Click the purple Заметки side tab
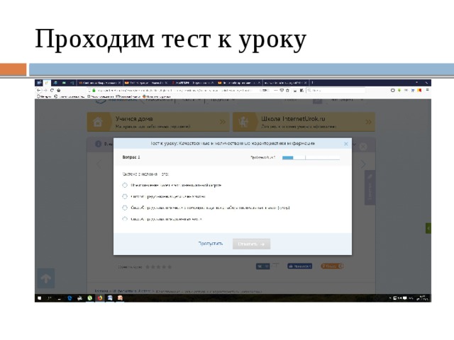Screen dimensions: 454x340 click(370, 188)
